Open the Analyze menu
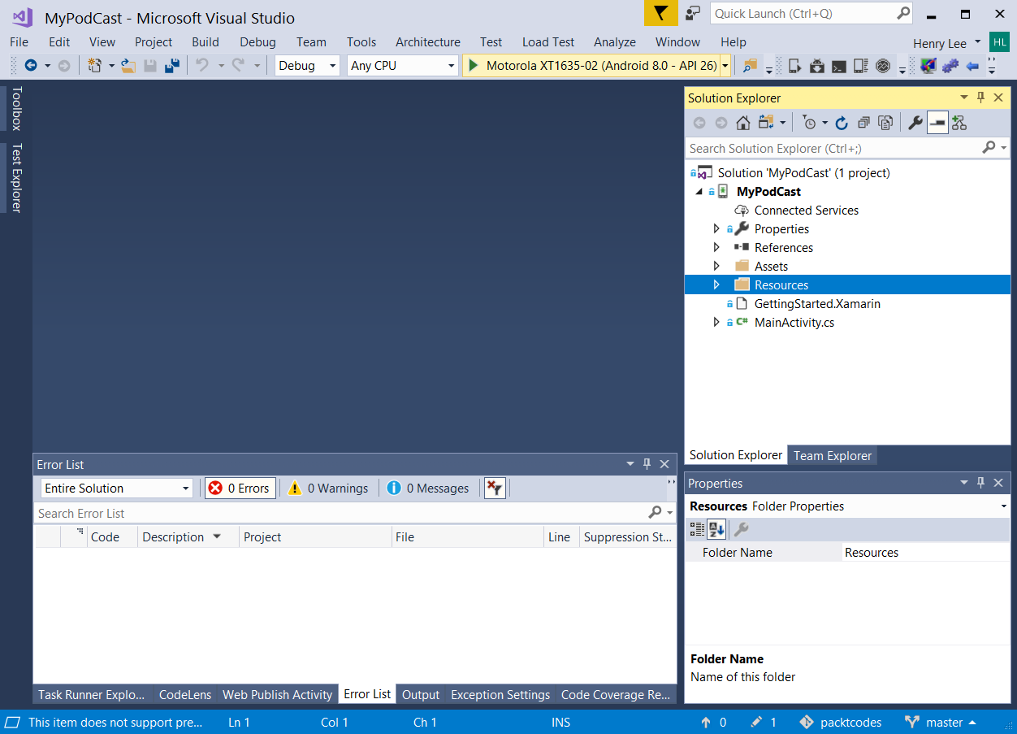1017x734 pixels. coord(615,42)
